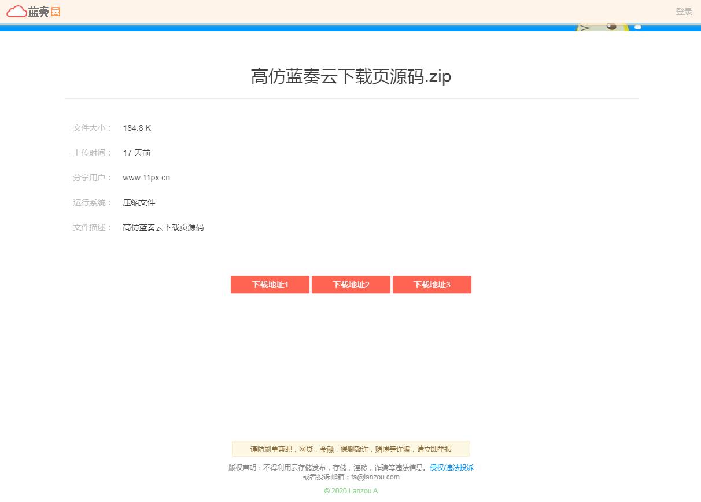This screenshot has width=701, height=502.
Task: Click the copyright icon before 2020 Lanzou A
Action: [327, 490]
